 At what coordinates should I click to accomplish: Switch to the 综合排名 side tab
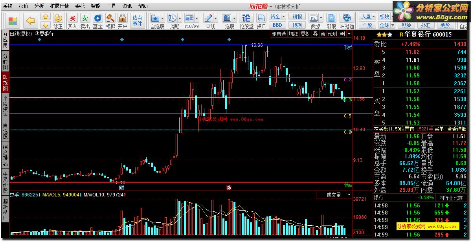[5, 155]
